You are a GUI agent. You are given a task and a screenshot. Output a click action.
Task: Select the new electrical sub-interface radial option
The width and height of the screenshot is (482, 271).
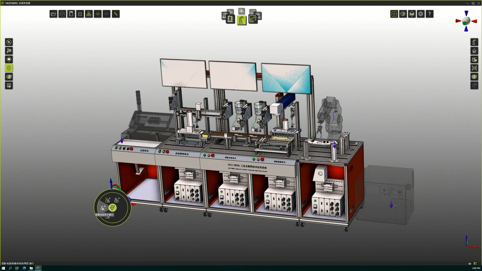pyautogui.click(x=103, y=208)
